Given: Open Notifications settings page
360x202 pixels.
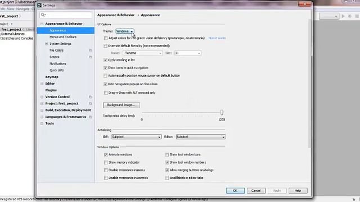Looking at the screenshot, I should click(x=58, y=63).
